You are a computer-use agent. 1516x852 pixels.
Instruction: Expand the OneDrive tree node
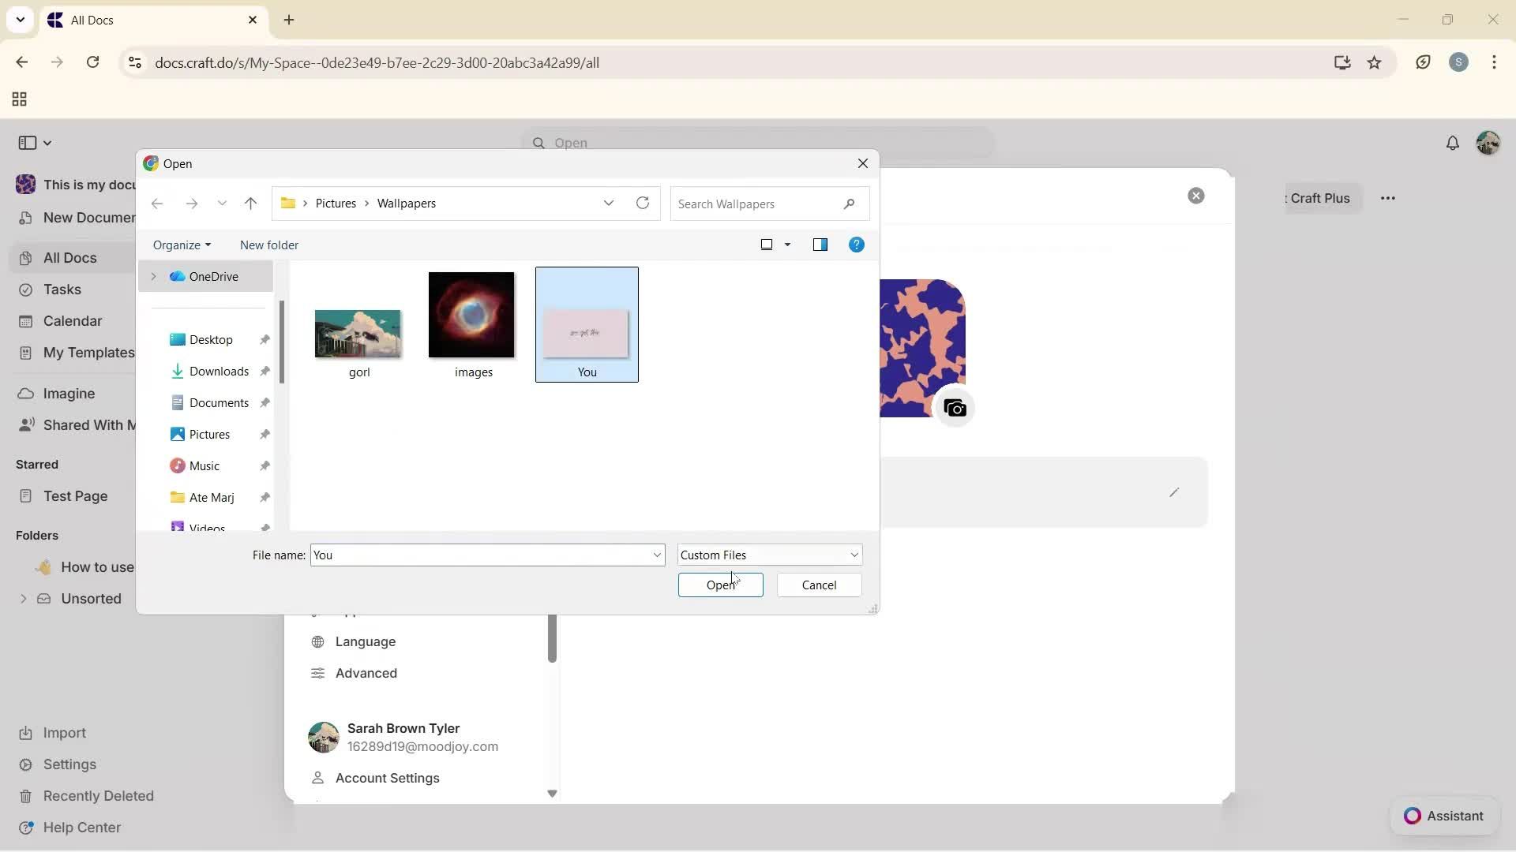click(x=153, y=276)
